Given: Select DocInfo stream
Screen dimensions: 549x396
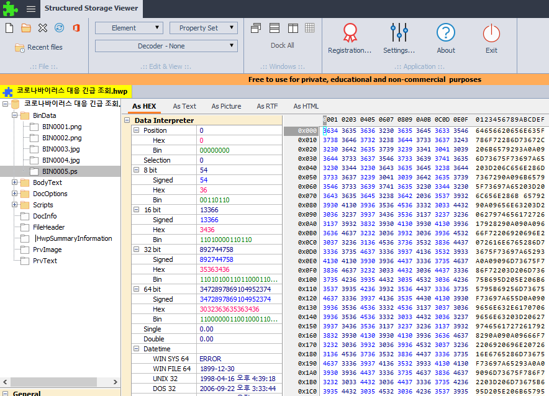Looking at the screenshot, I should coord(45,216).
